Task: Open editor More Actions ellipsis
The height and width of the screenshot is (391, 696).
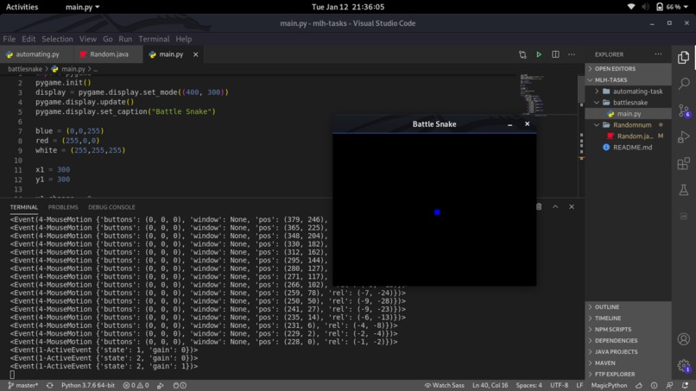Action: pyautogui.click(x=572, y=54)
